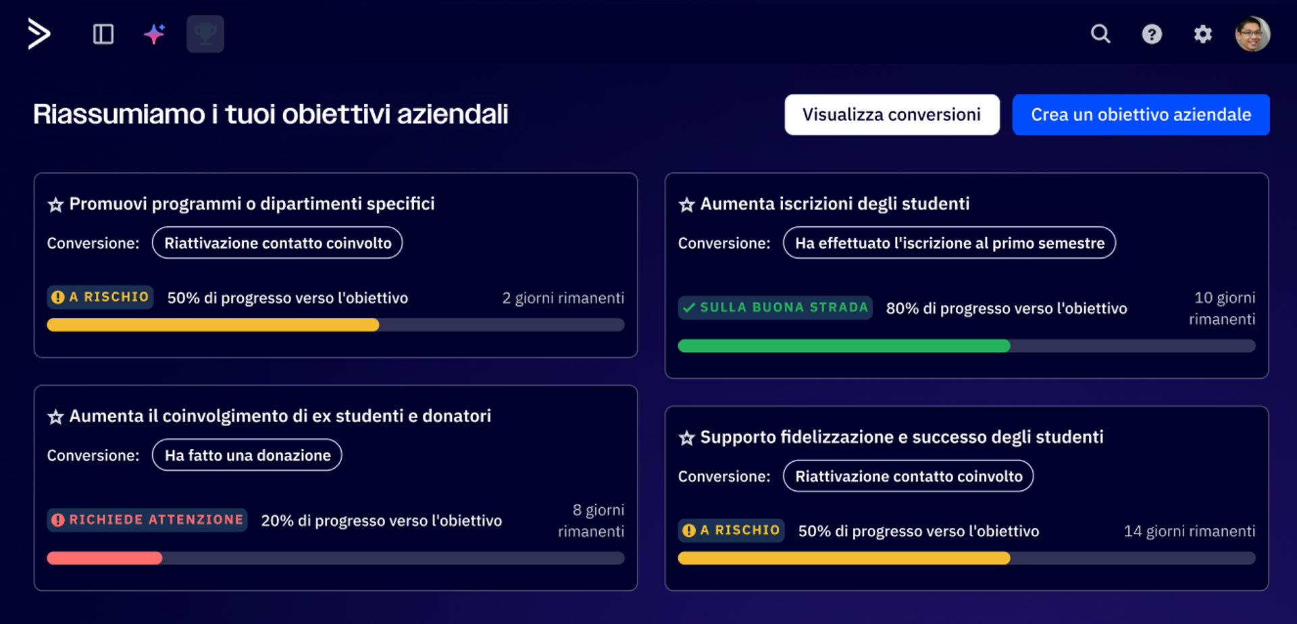Click the Visualizza conversioni button
This screenshot has width=1297, height=624.
coord(892,115)
